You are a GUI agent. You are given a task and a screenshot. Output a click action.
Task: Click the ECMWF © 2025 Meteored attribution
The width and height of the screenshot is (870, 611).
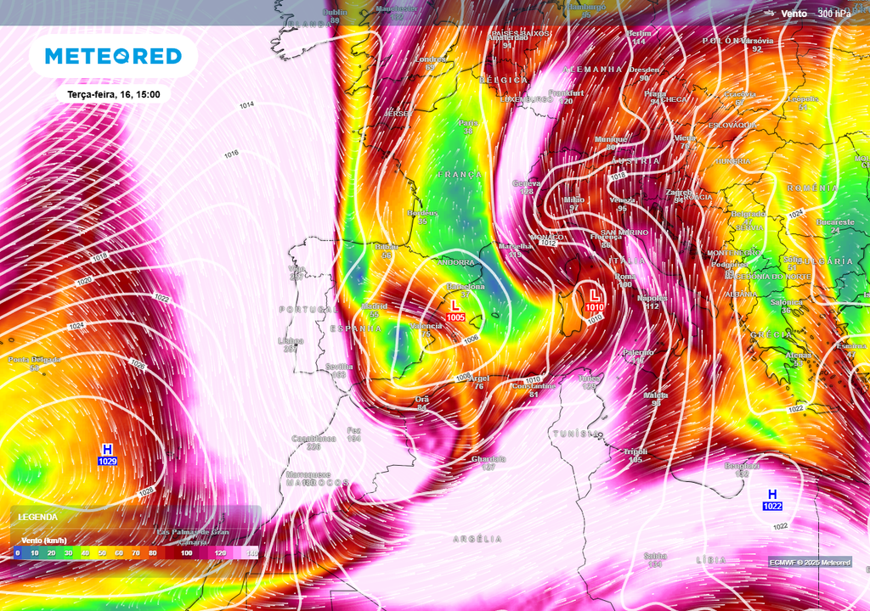pos(810,562)
